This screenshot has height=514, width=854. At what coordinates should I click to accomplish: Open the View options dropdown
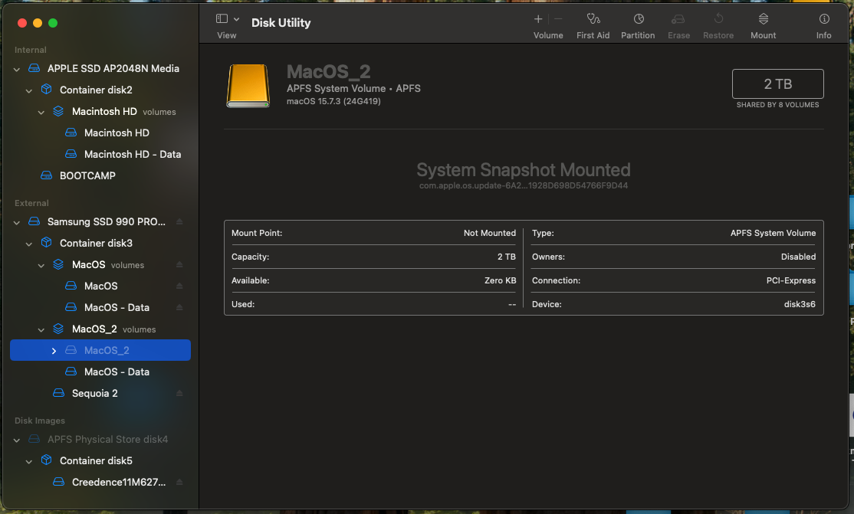point(235,18)
